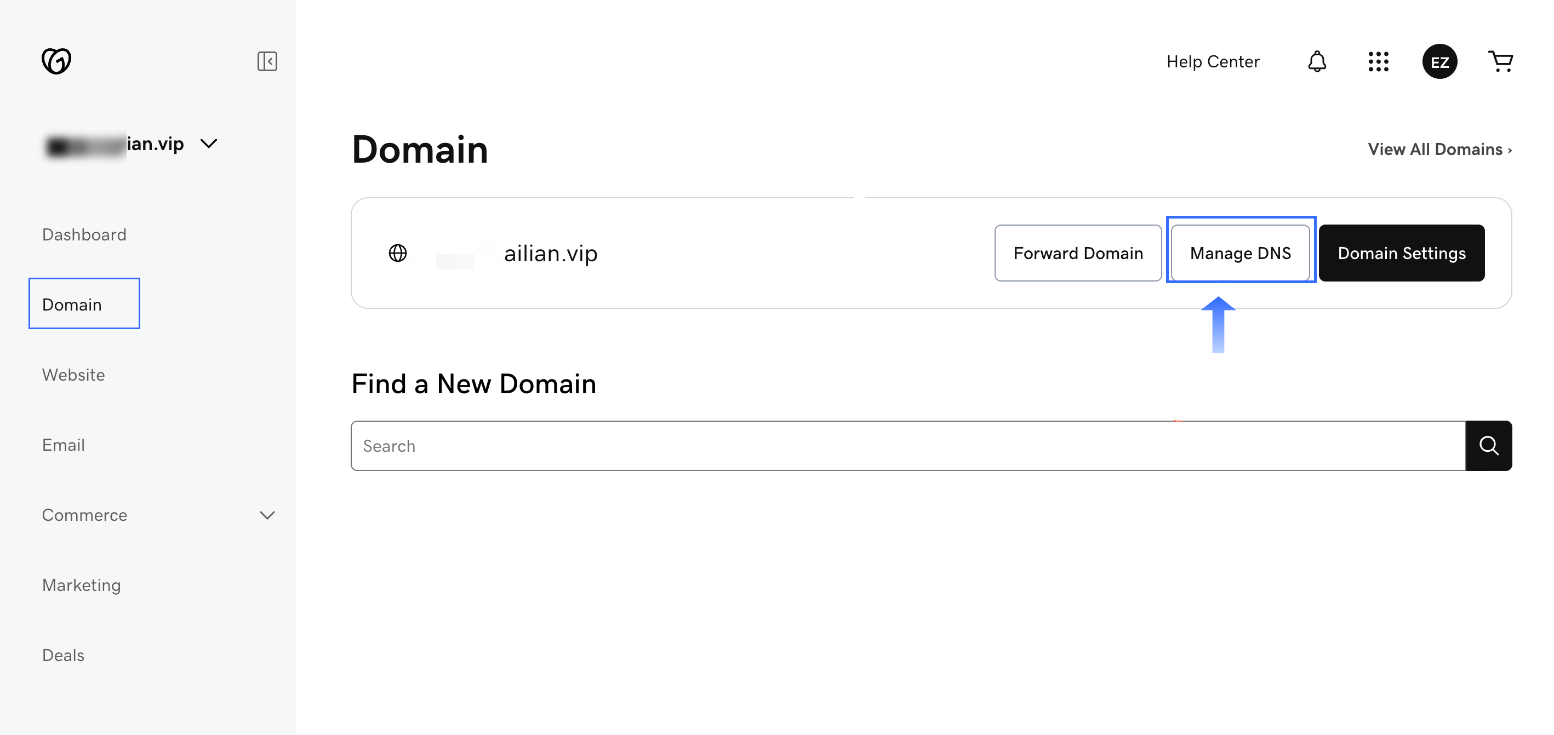This screenshot has width=1554, height=735.
Task: Navigate to Marketing in the sidebar
Action: pyautogui.click(x=81, y=585)
